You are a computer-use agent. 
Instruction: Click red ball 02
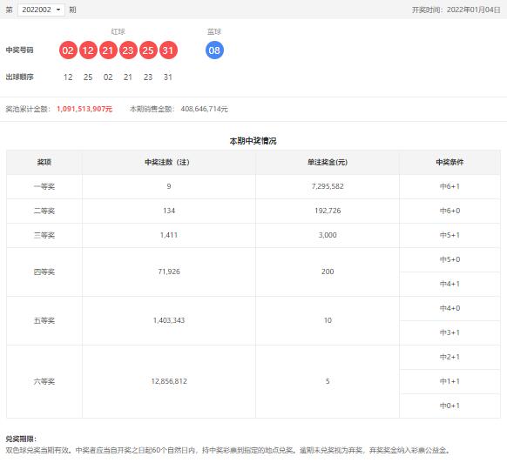point(68,50)
